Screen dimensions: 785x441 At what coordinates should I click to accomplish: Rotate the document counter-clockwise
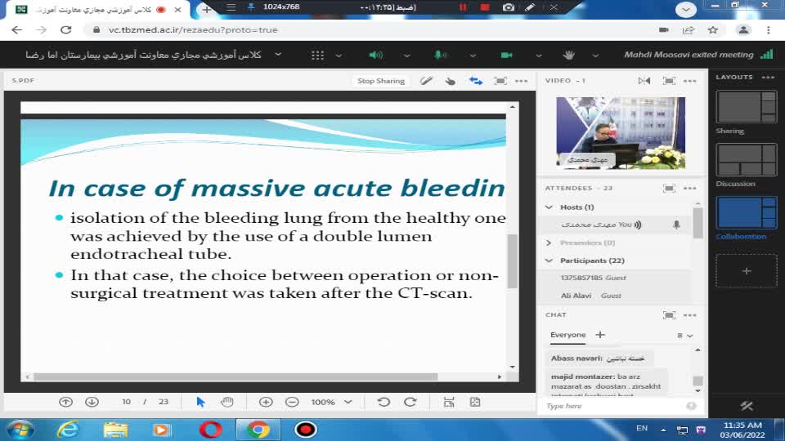tap(384, 402)
